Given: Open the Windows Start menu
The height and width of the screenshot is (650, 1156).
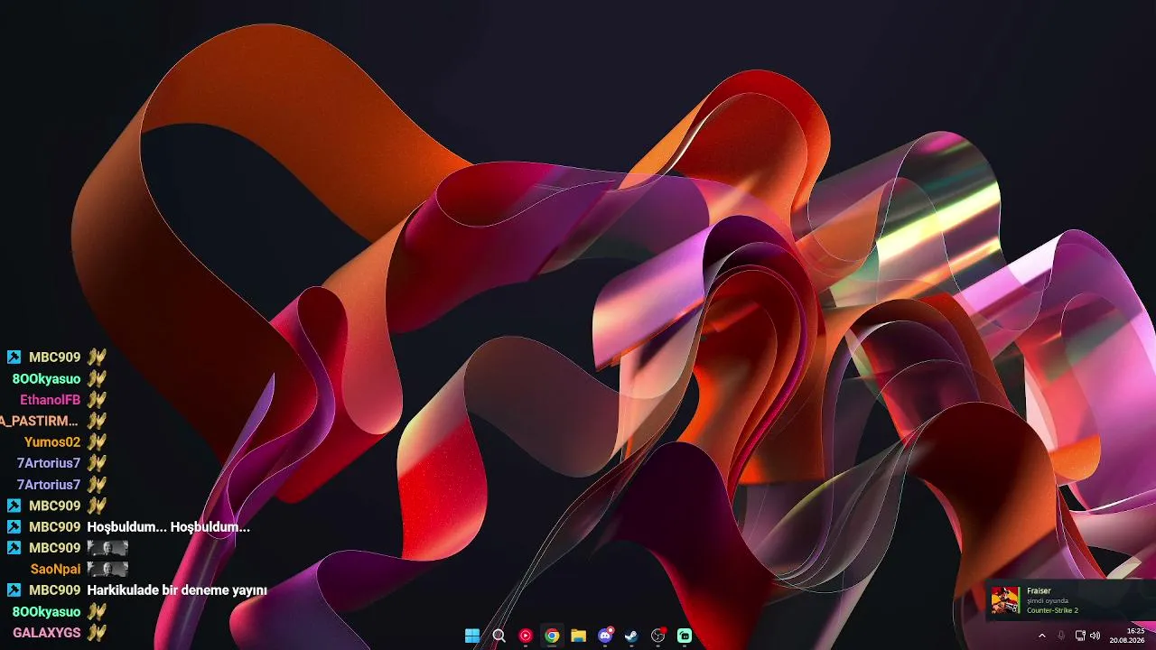Looking at the screenshot, I should pos(472,636).
